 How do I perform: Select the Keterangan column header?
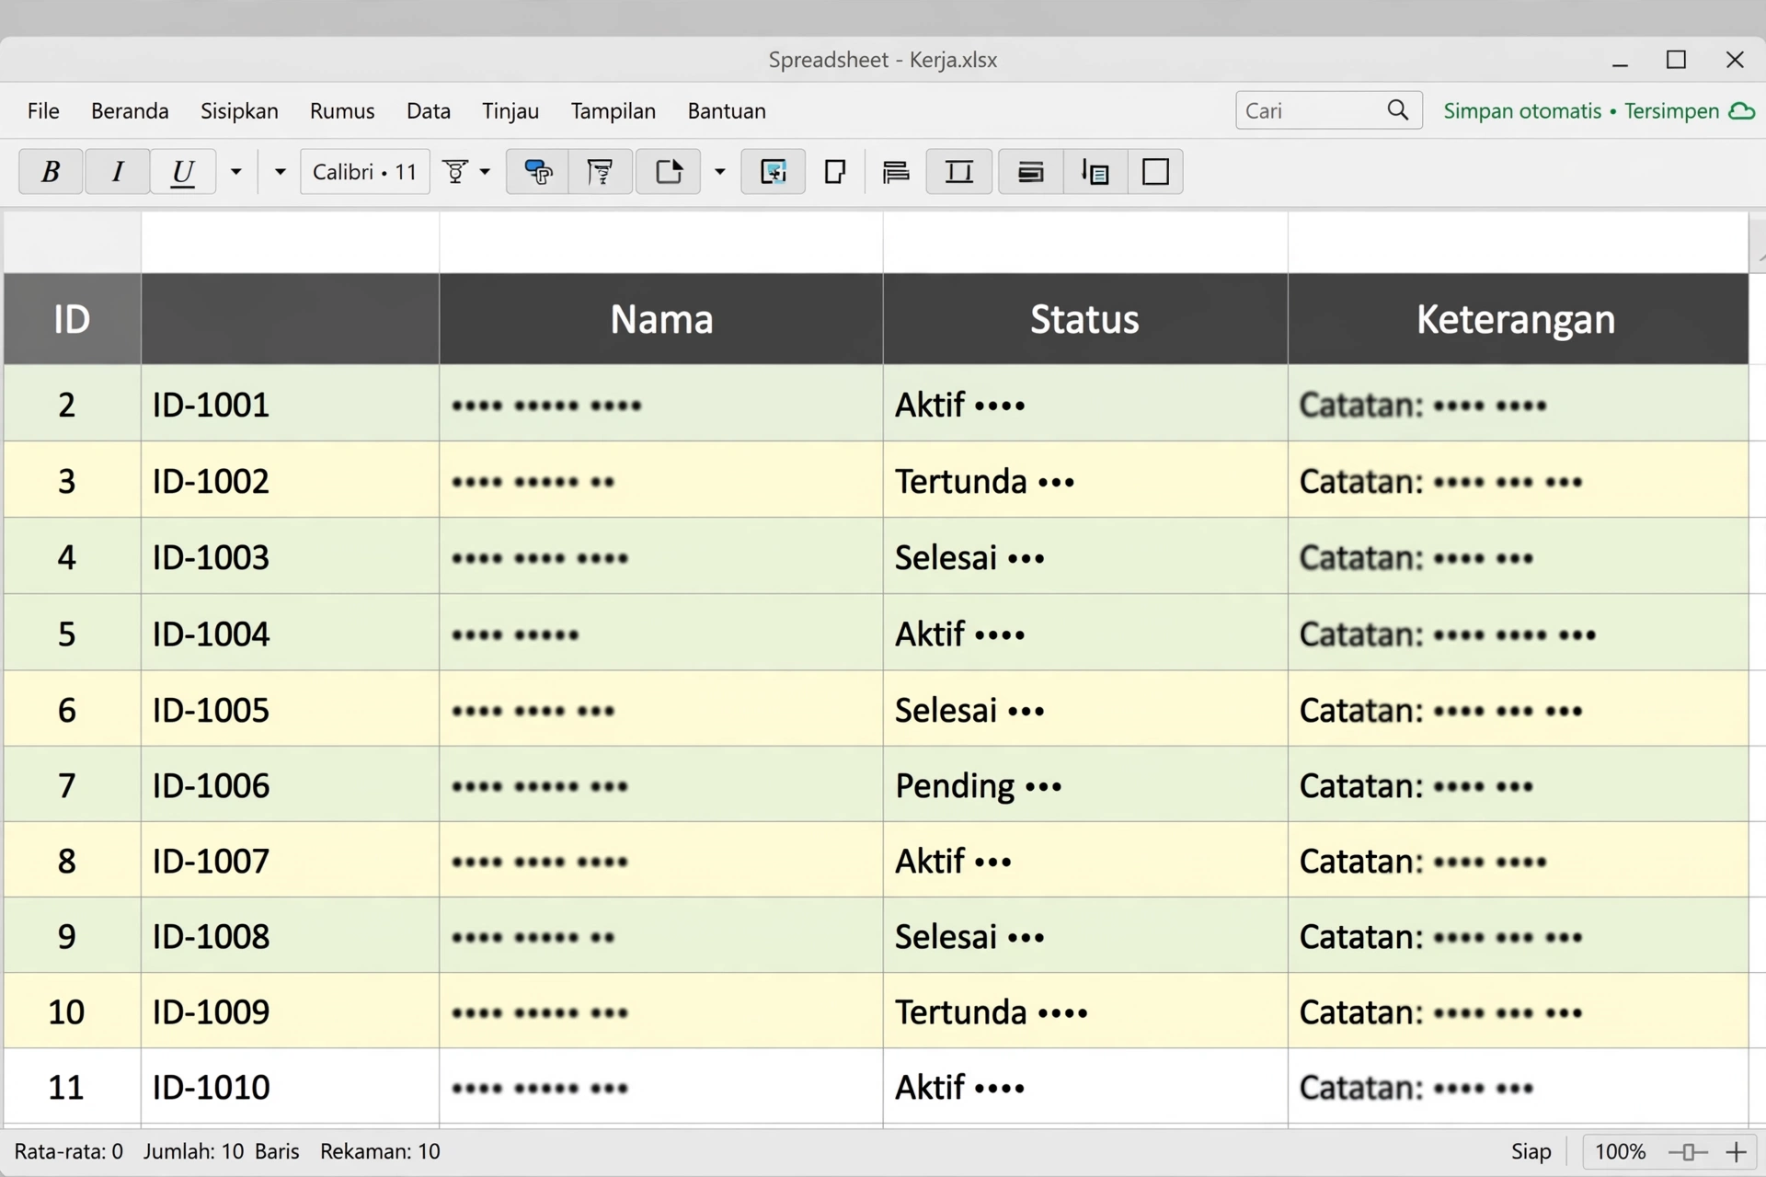[1518, 319]
